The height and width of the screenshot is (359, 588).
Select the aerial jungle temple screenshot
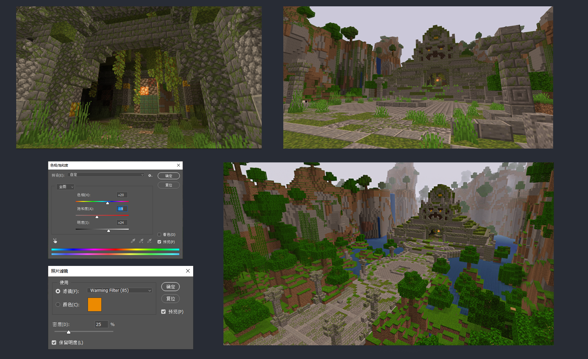(x=388, y=254)
